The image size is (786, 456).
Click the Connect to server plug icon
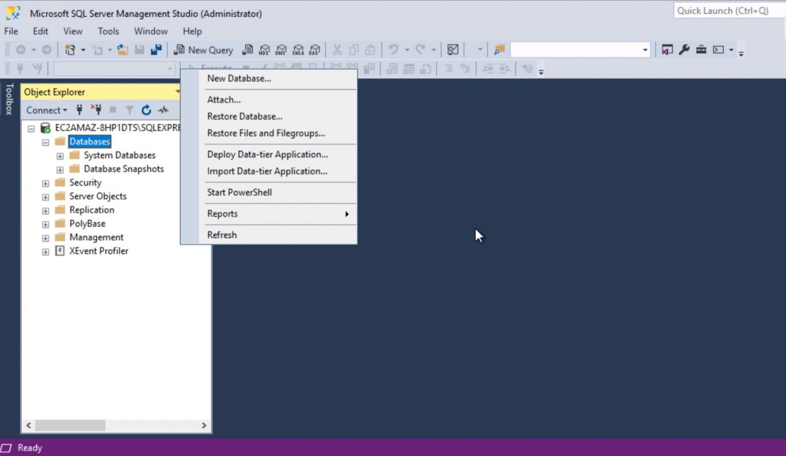pyautogui.click(x=79, y=110)
